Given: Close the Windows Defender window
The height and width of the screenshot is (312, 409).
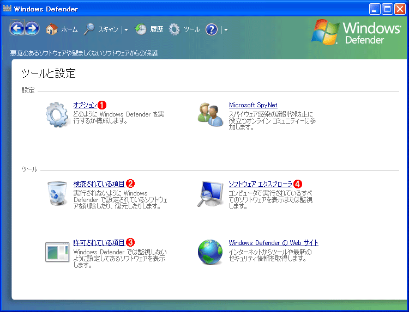Looking at the screenshot, I should 400,9.
